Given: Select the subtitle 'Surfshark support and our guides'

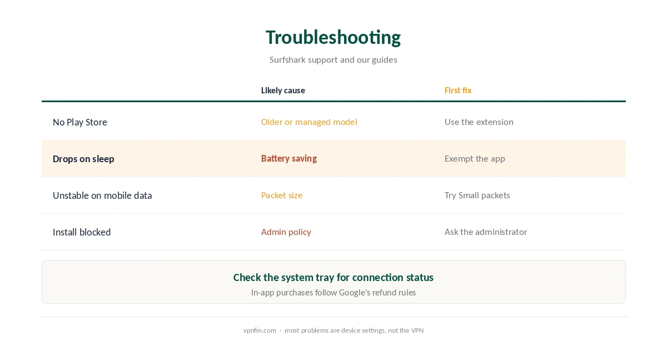Looking at the screenshot, I should coord(333,59).
